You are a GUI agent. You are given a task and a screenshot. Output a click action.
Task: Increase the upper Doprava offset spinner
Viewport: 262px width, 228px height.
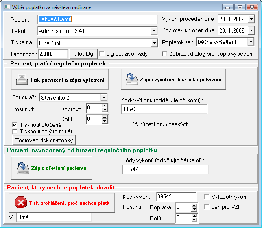[105, 106]
